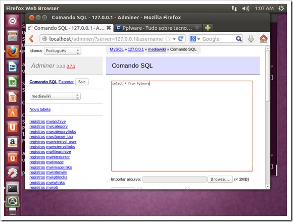Open mediawiki breadcrumb link
Viewport: 293px width, 222px height.
click(x=157, y=49)
